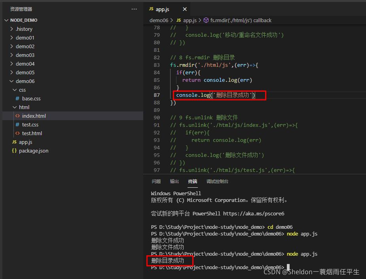Click the test.css file hash icon

17,125
